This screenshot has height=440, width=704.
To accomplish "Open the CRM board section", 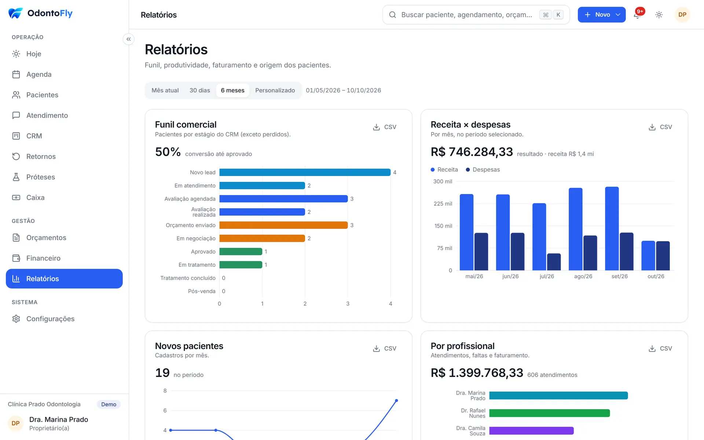I will (64, 136).
